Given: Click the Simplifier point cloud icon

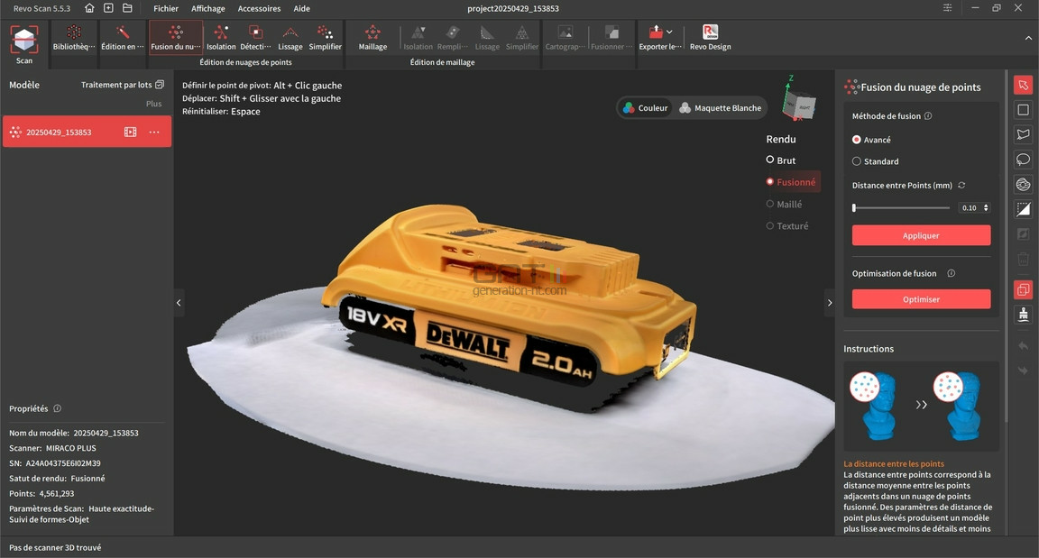Looking at the screenshot, I should (x=325, y=38).
